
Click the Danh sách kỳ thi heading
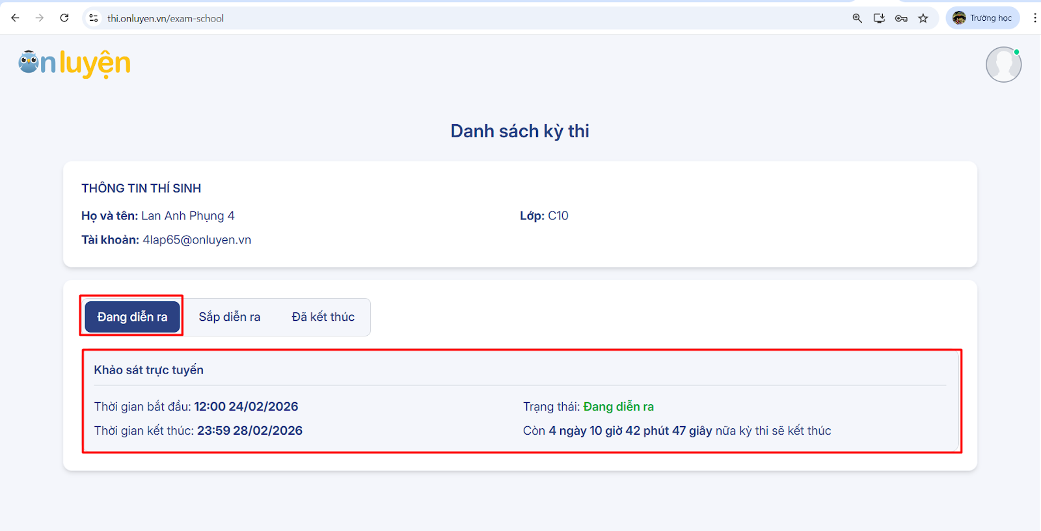point(520,131)
